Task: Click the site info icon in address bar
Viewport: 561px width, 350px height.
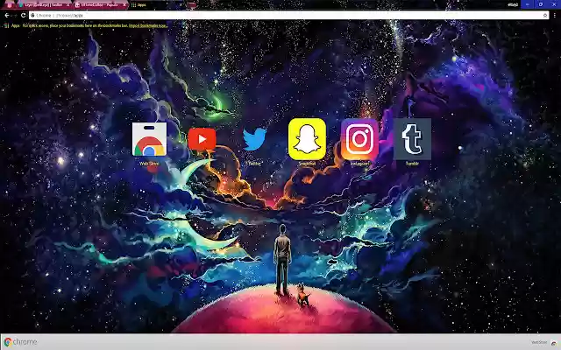Action: [33, 16]
